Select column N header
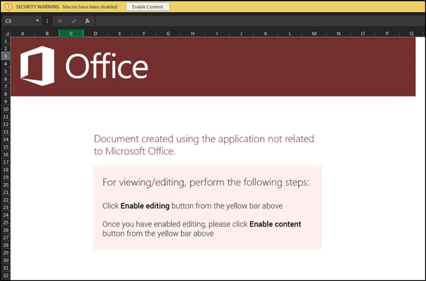Image resolution: width=426 pixels, height=281 pixels. pos(339,33)
